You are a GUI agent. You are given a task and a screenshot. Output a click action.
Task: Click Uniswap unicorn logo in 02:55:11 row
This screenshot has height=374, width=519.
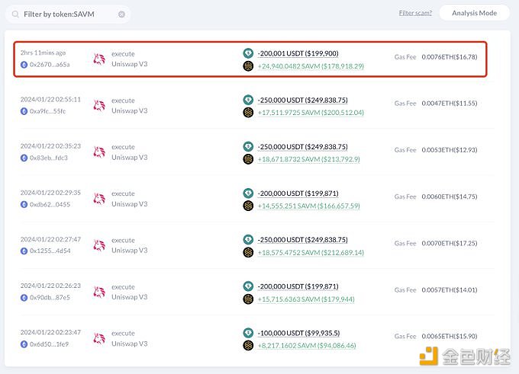pyautogui.click(x=99, y=106)
